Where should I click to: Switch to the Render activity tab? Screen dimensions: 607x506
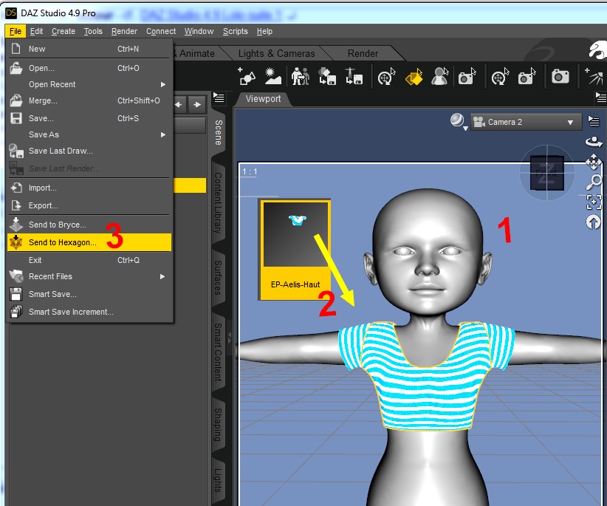pyautogui.click(x=363, y=53)
